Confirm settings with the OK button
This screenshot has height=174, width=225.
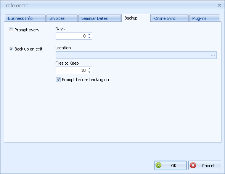170,165
